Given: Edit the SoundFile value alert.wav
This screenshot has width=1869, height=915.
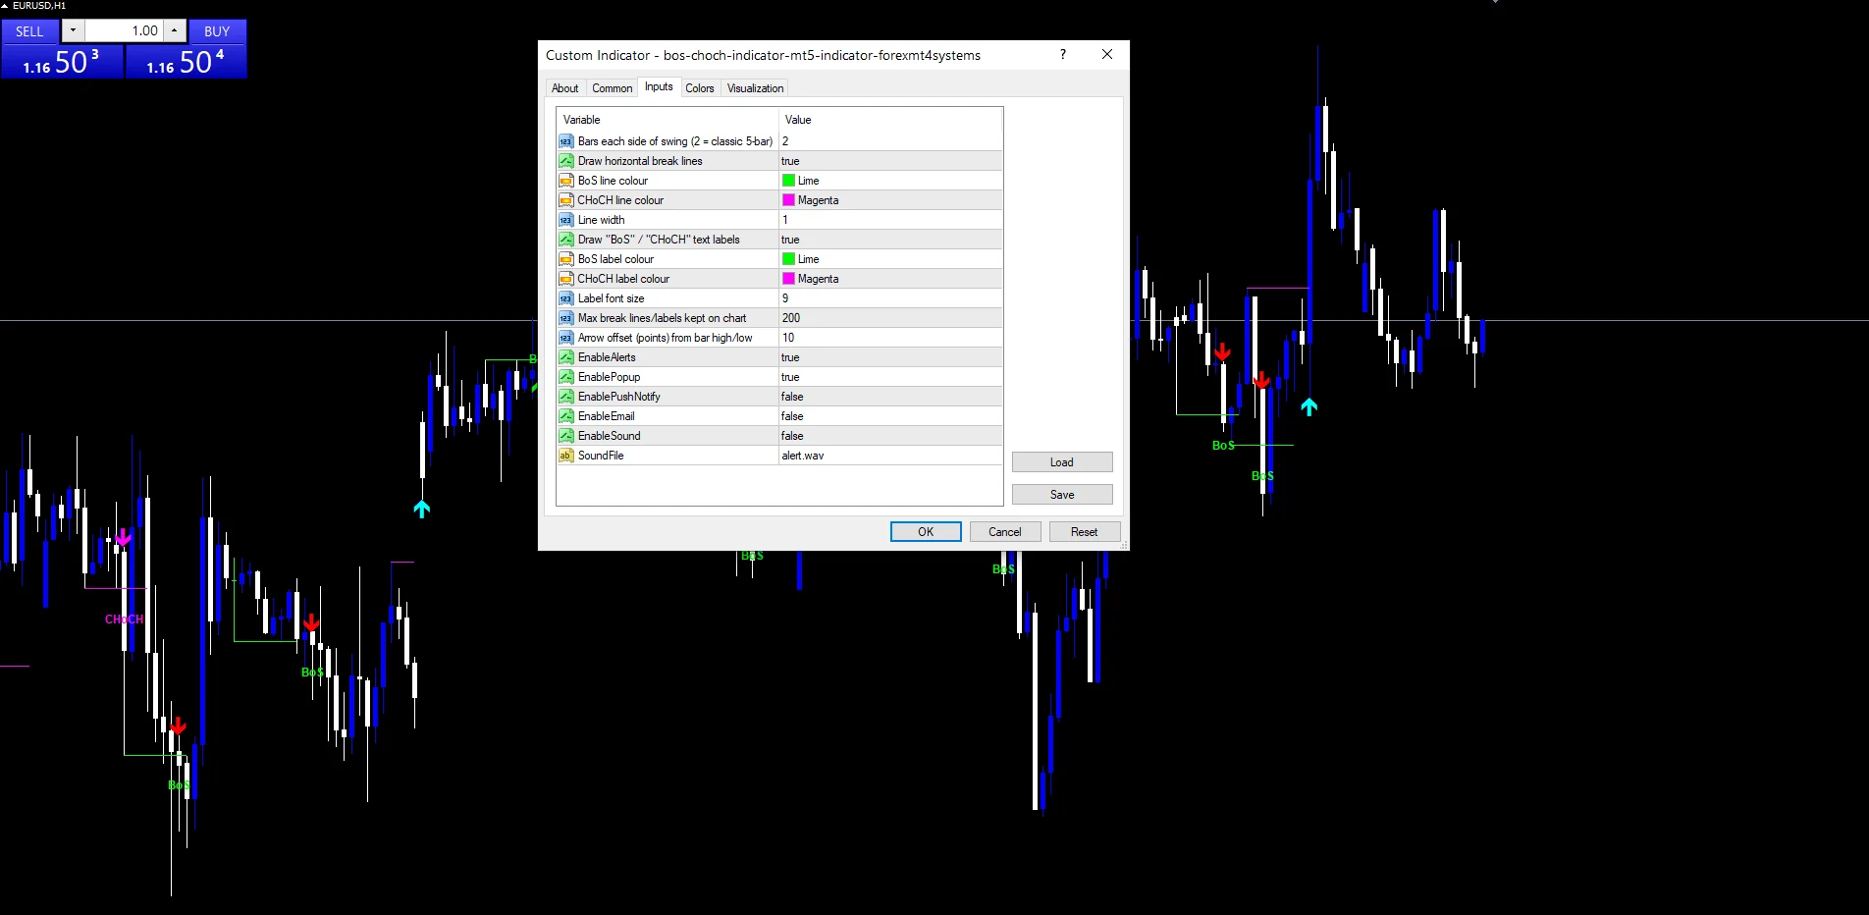Looking at the screenshot, I should click(890, 456).
